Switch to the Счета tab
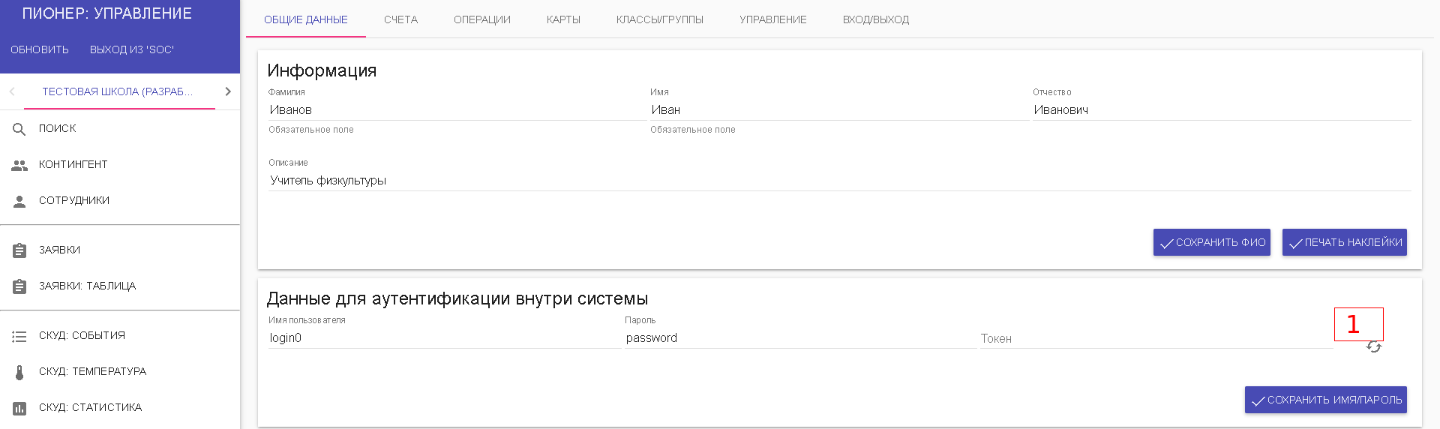This screenshot has width=1440, height=429. [x=400, y=19]
